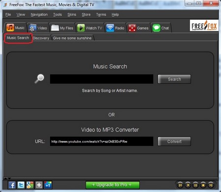Focus the Music Search text field

[x=102, y=79]
